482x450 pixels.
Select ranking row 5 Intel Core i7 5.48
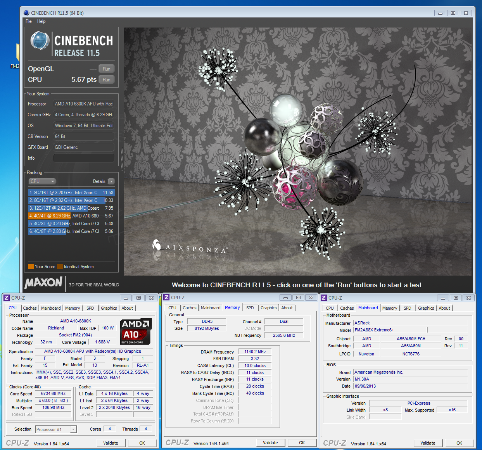(x=71, y=224)
